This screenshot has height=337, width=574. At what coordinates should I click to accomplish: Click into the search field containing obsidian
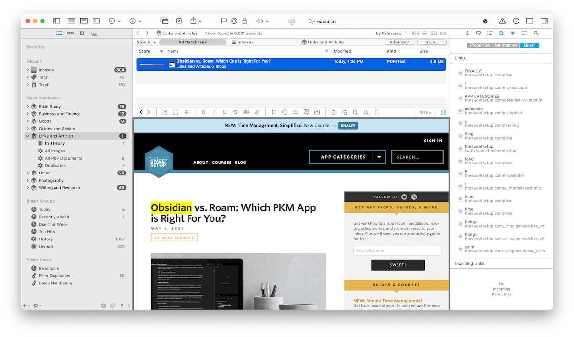click(398, 22)
